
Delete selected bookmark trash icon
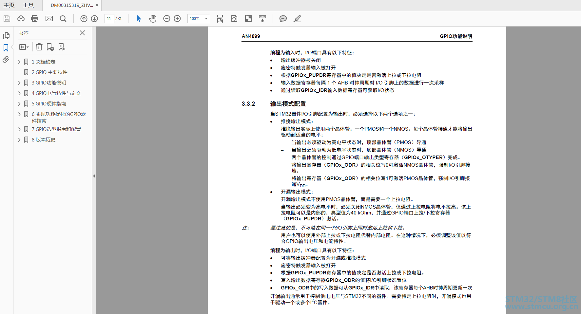[39, 47]
